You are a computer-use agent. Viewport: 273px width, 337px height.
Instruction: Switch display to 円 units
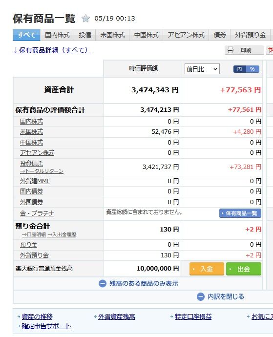coord(240,69)
